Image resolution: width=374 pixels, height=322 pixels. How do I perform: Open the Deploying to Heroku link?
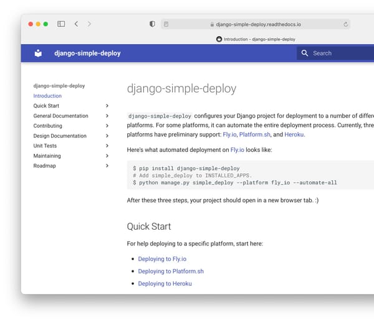(165, 283)
